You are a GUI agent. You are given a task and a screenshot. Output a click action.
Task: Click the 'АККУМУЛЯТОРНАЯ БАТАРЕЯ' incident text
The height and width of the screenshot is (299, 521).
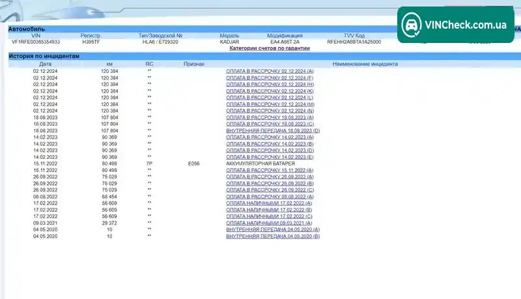[260, 164]
